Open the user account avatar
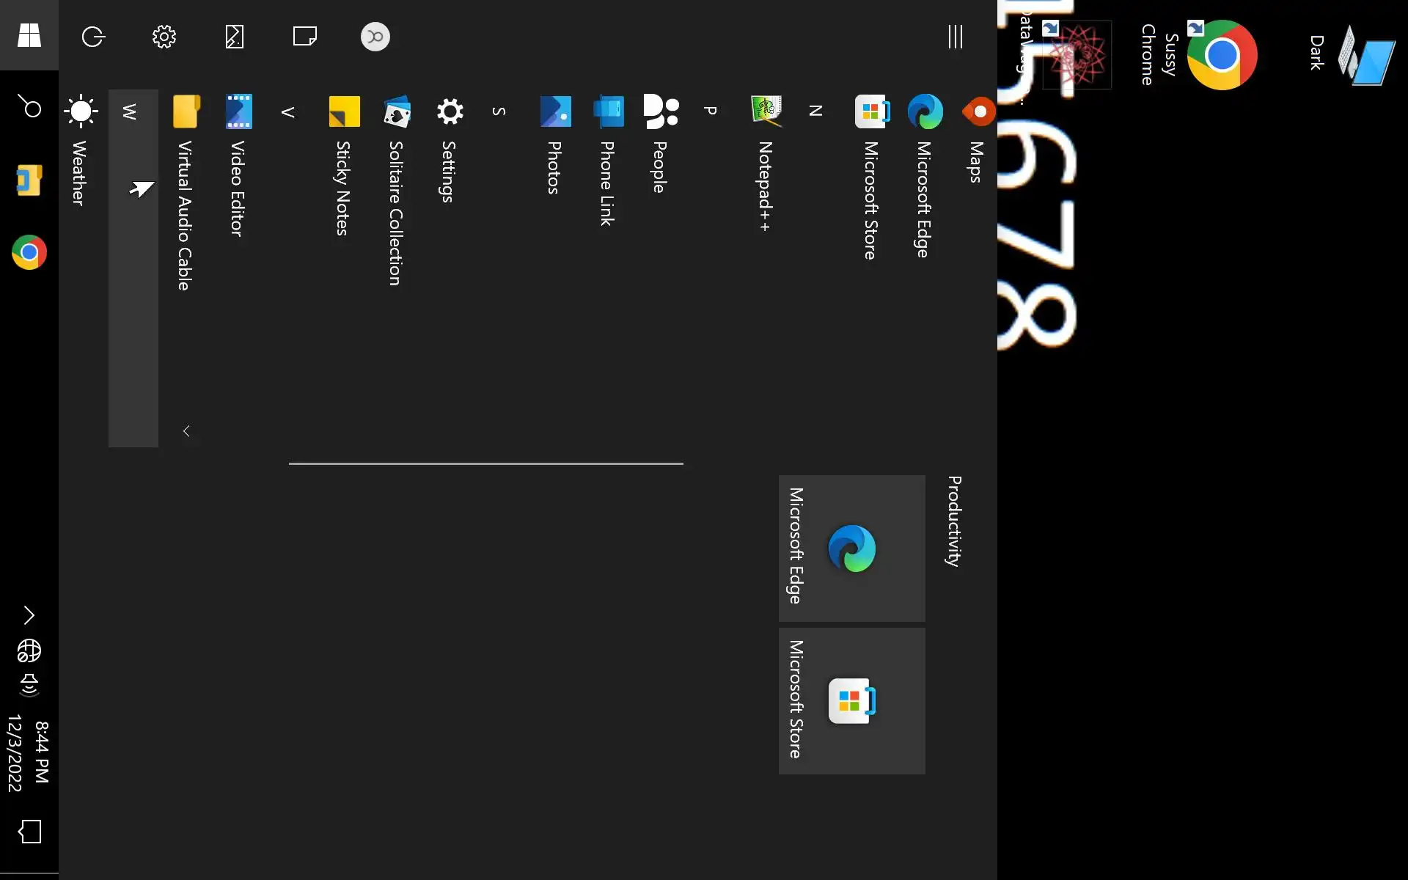The width and height of the screenshot is (1408, 880). click(x=375, y=37)
